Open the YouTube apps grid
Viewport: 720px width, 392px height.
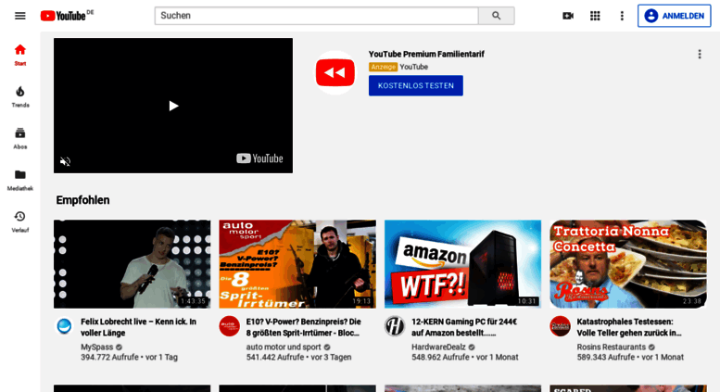tap(595, 16)
